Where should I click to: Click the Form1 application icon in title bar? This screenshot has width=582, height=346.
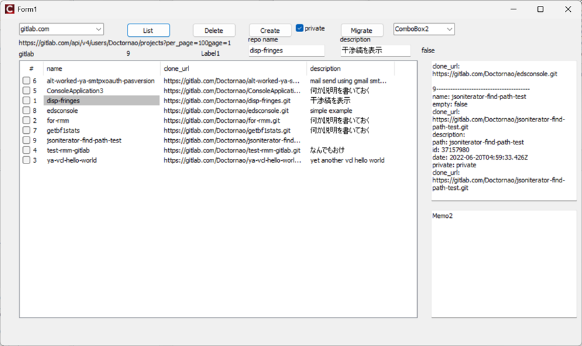9,9
